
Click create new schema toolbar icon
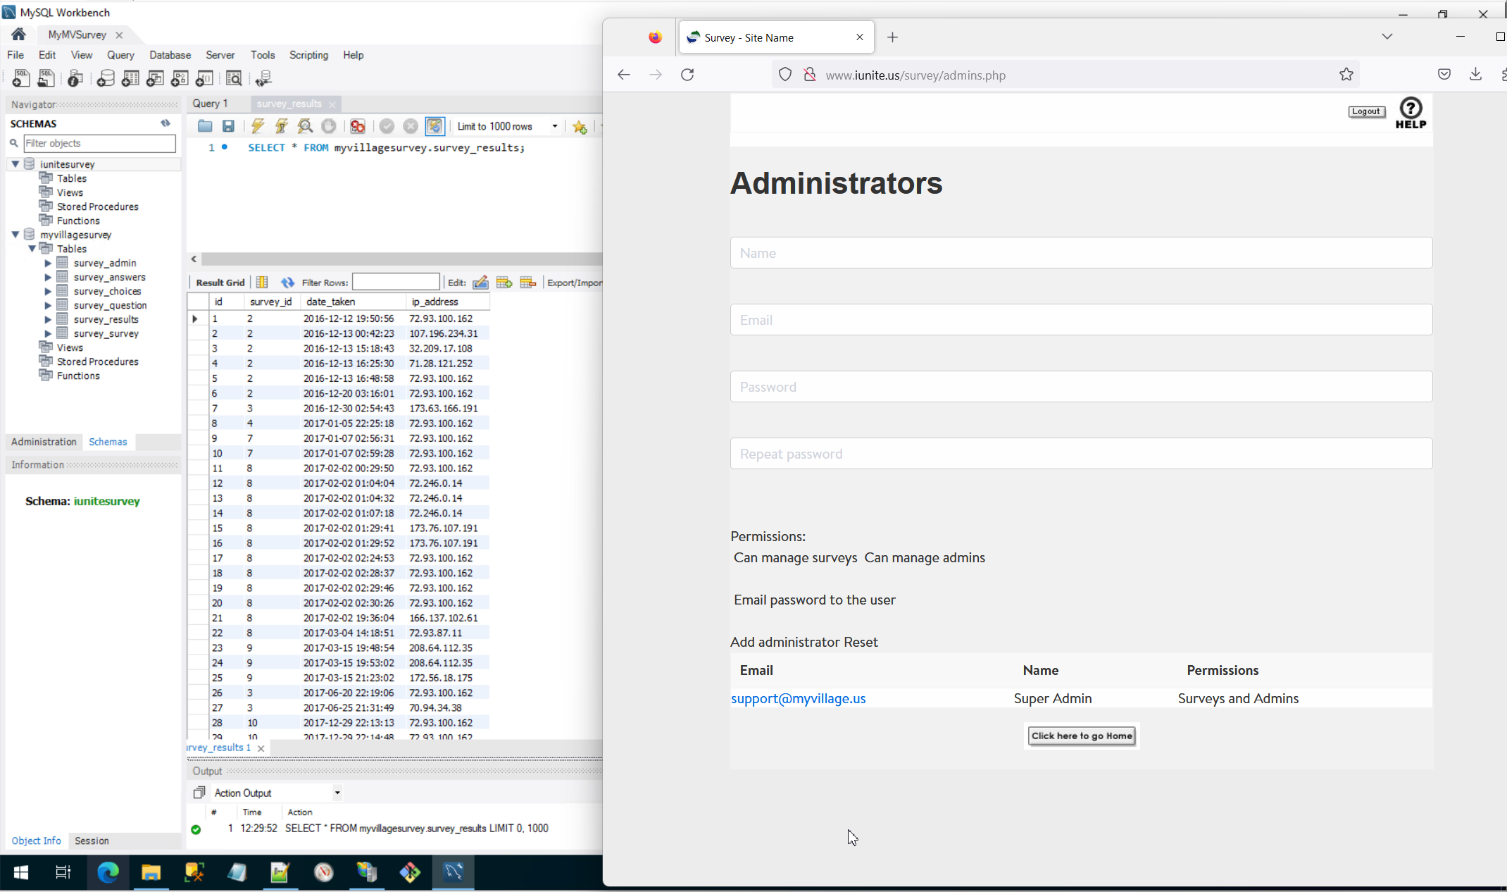point(106,79)
